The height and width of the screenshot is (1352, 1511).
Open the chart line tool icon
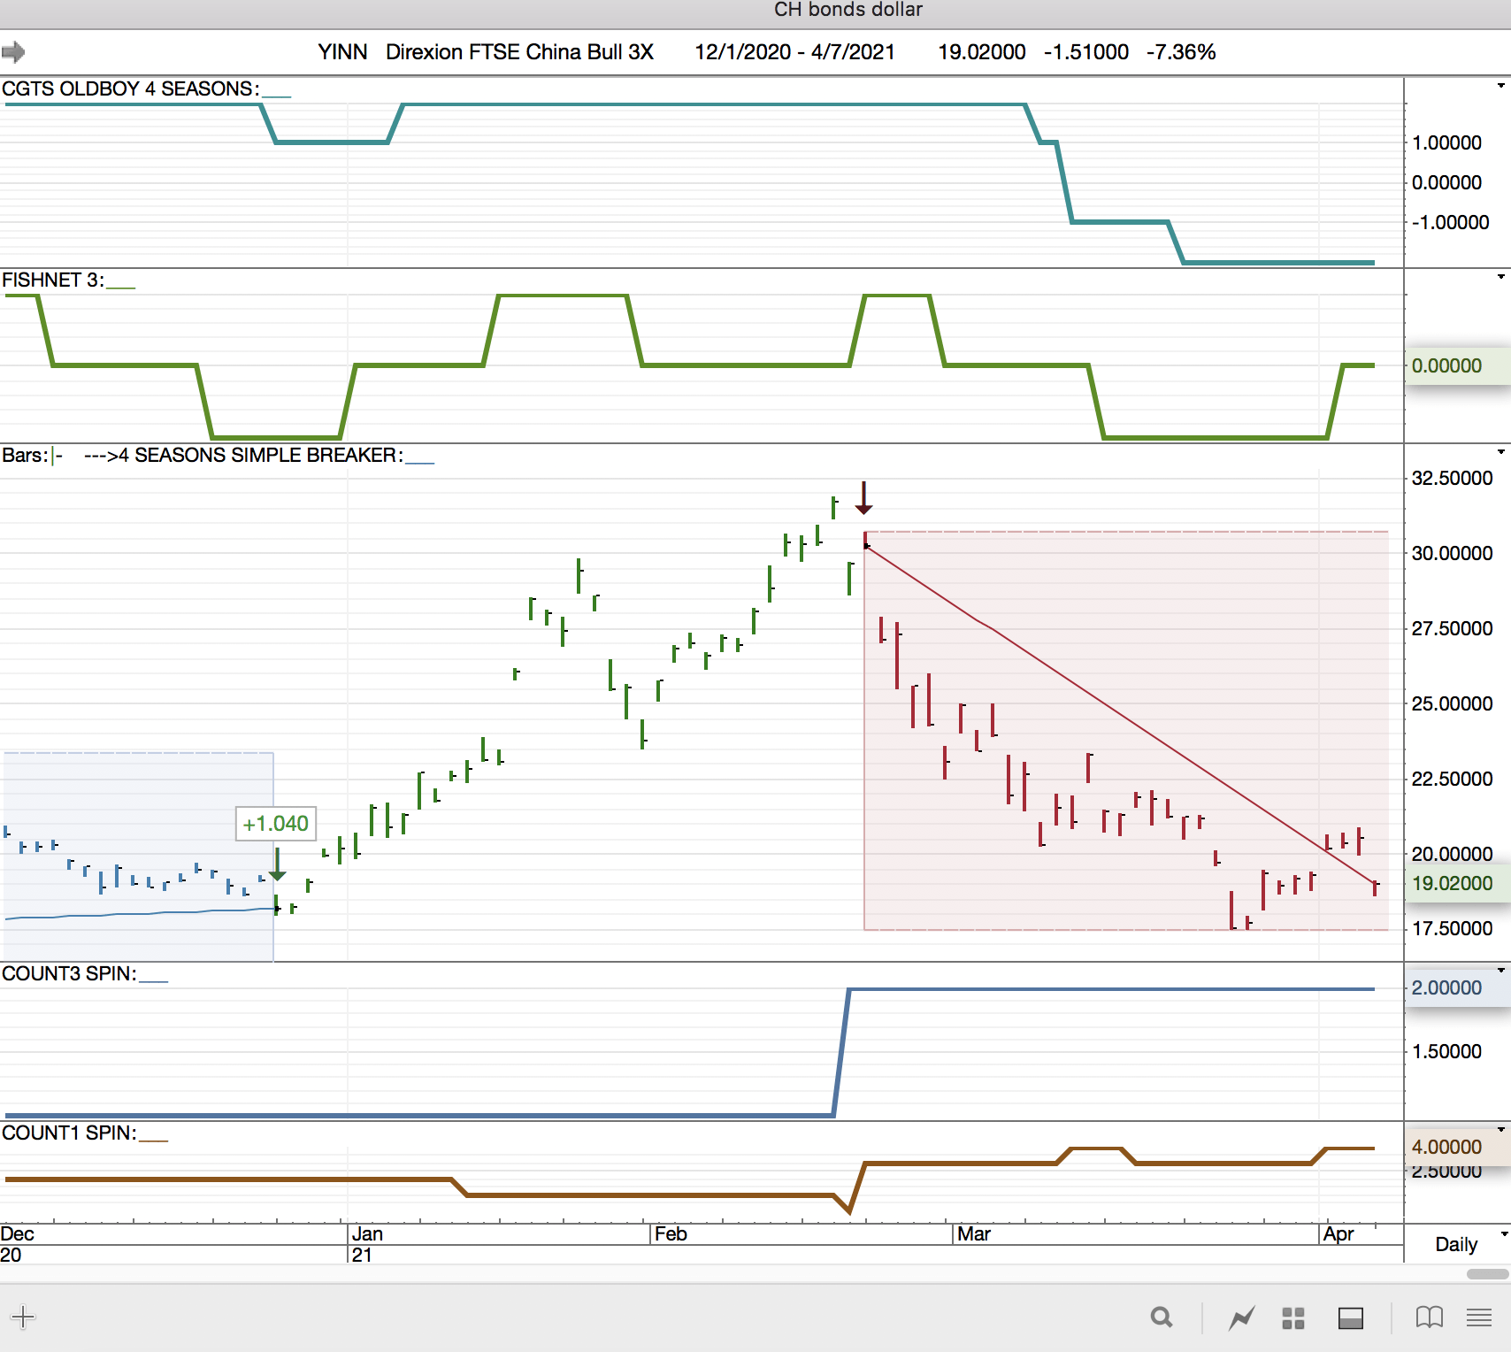pos(1242,1318)
